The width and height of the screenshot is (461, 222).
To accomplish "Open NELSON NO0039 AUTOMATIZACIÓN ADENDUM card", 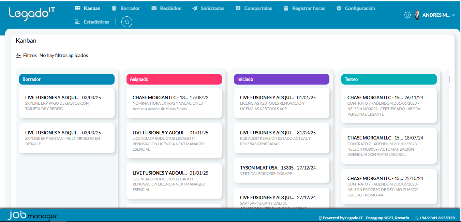I will click(389, 146).
